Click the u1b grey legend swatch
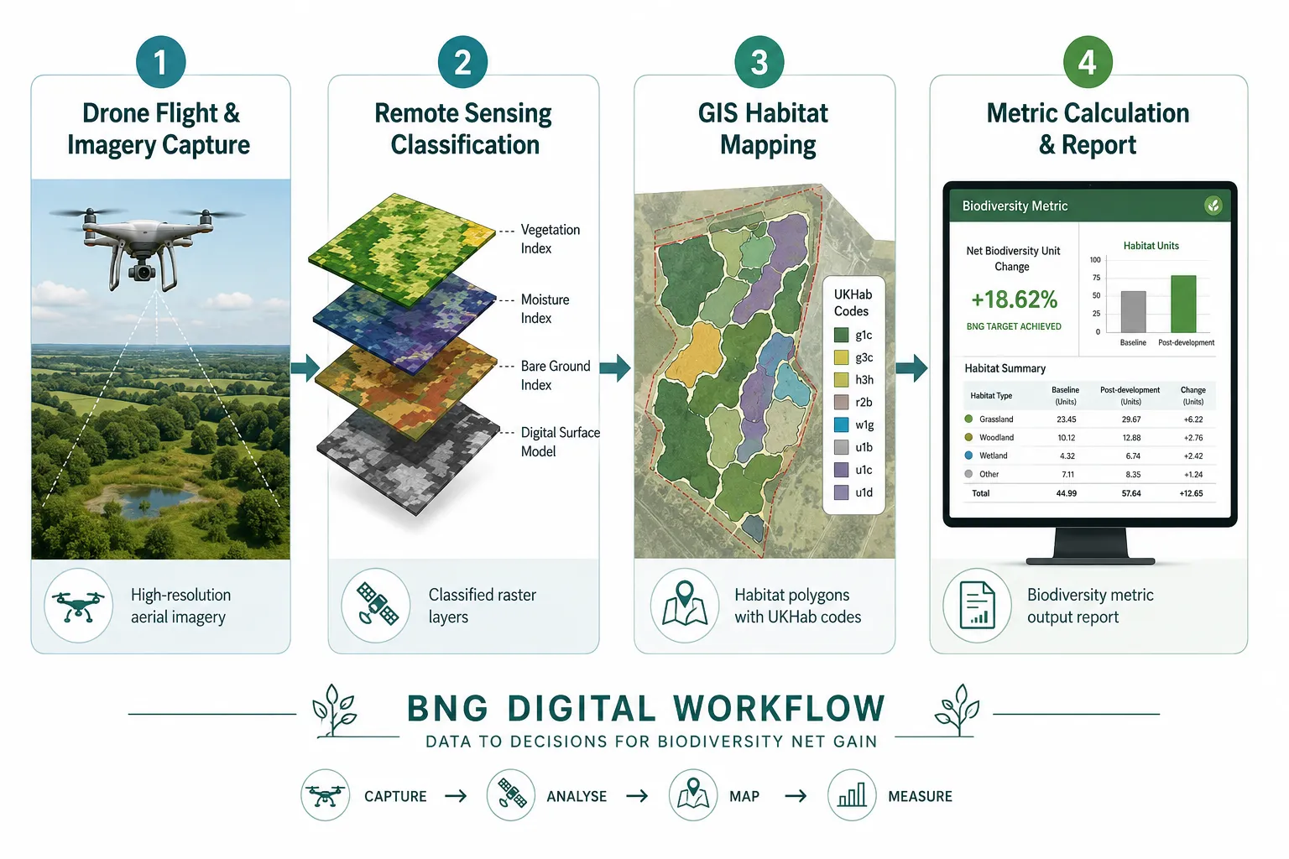Image resolution: width=1289 pixels, height=859 pixels. 841,447
